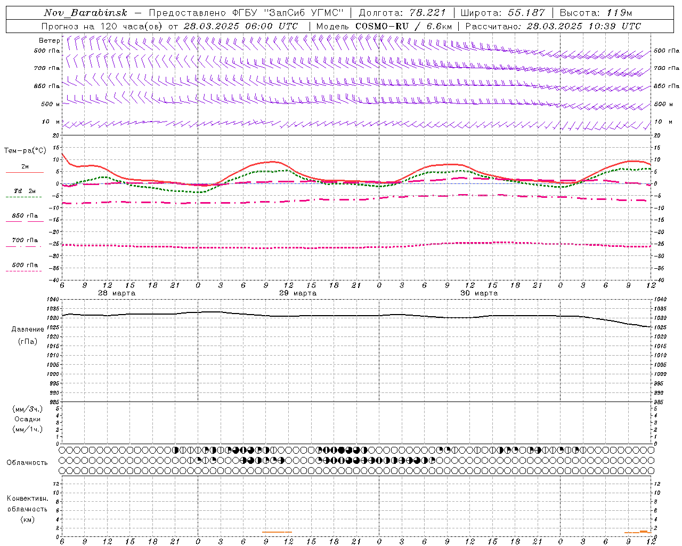Click the orange convective cloud bar near 29 марта
Image resolution: width=682 pixels, height=546 pixels.
pyautogui.click(x=277, y=532)
